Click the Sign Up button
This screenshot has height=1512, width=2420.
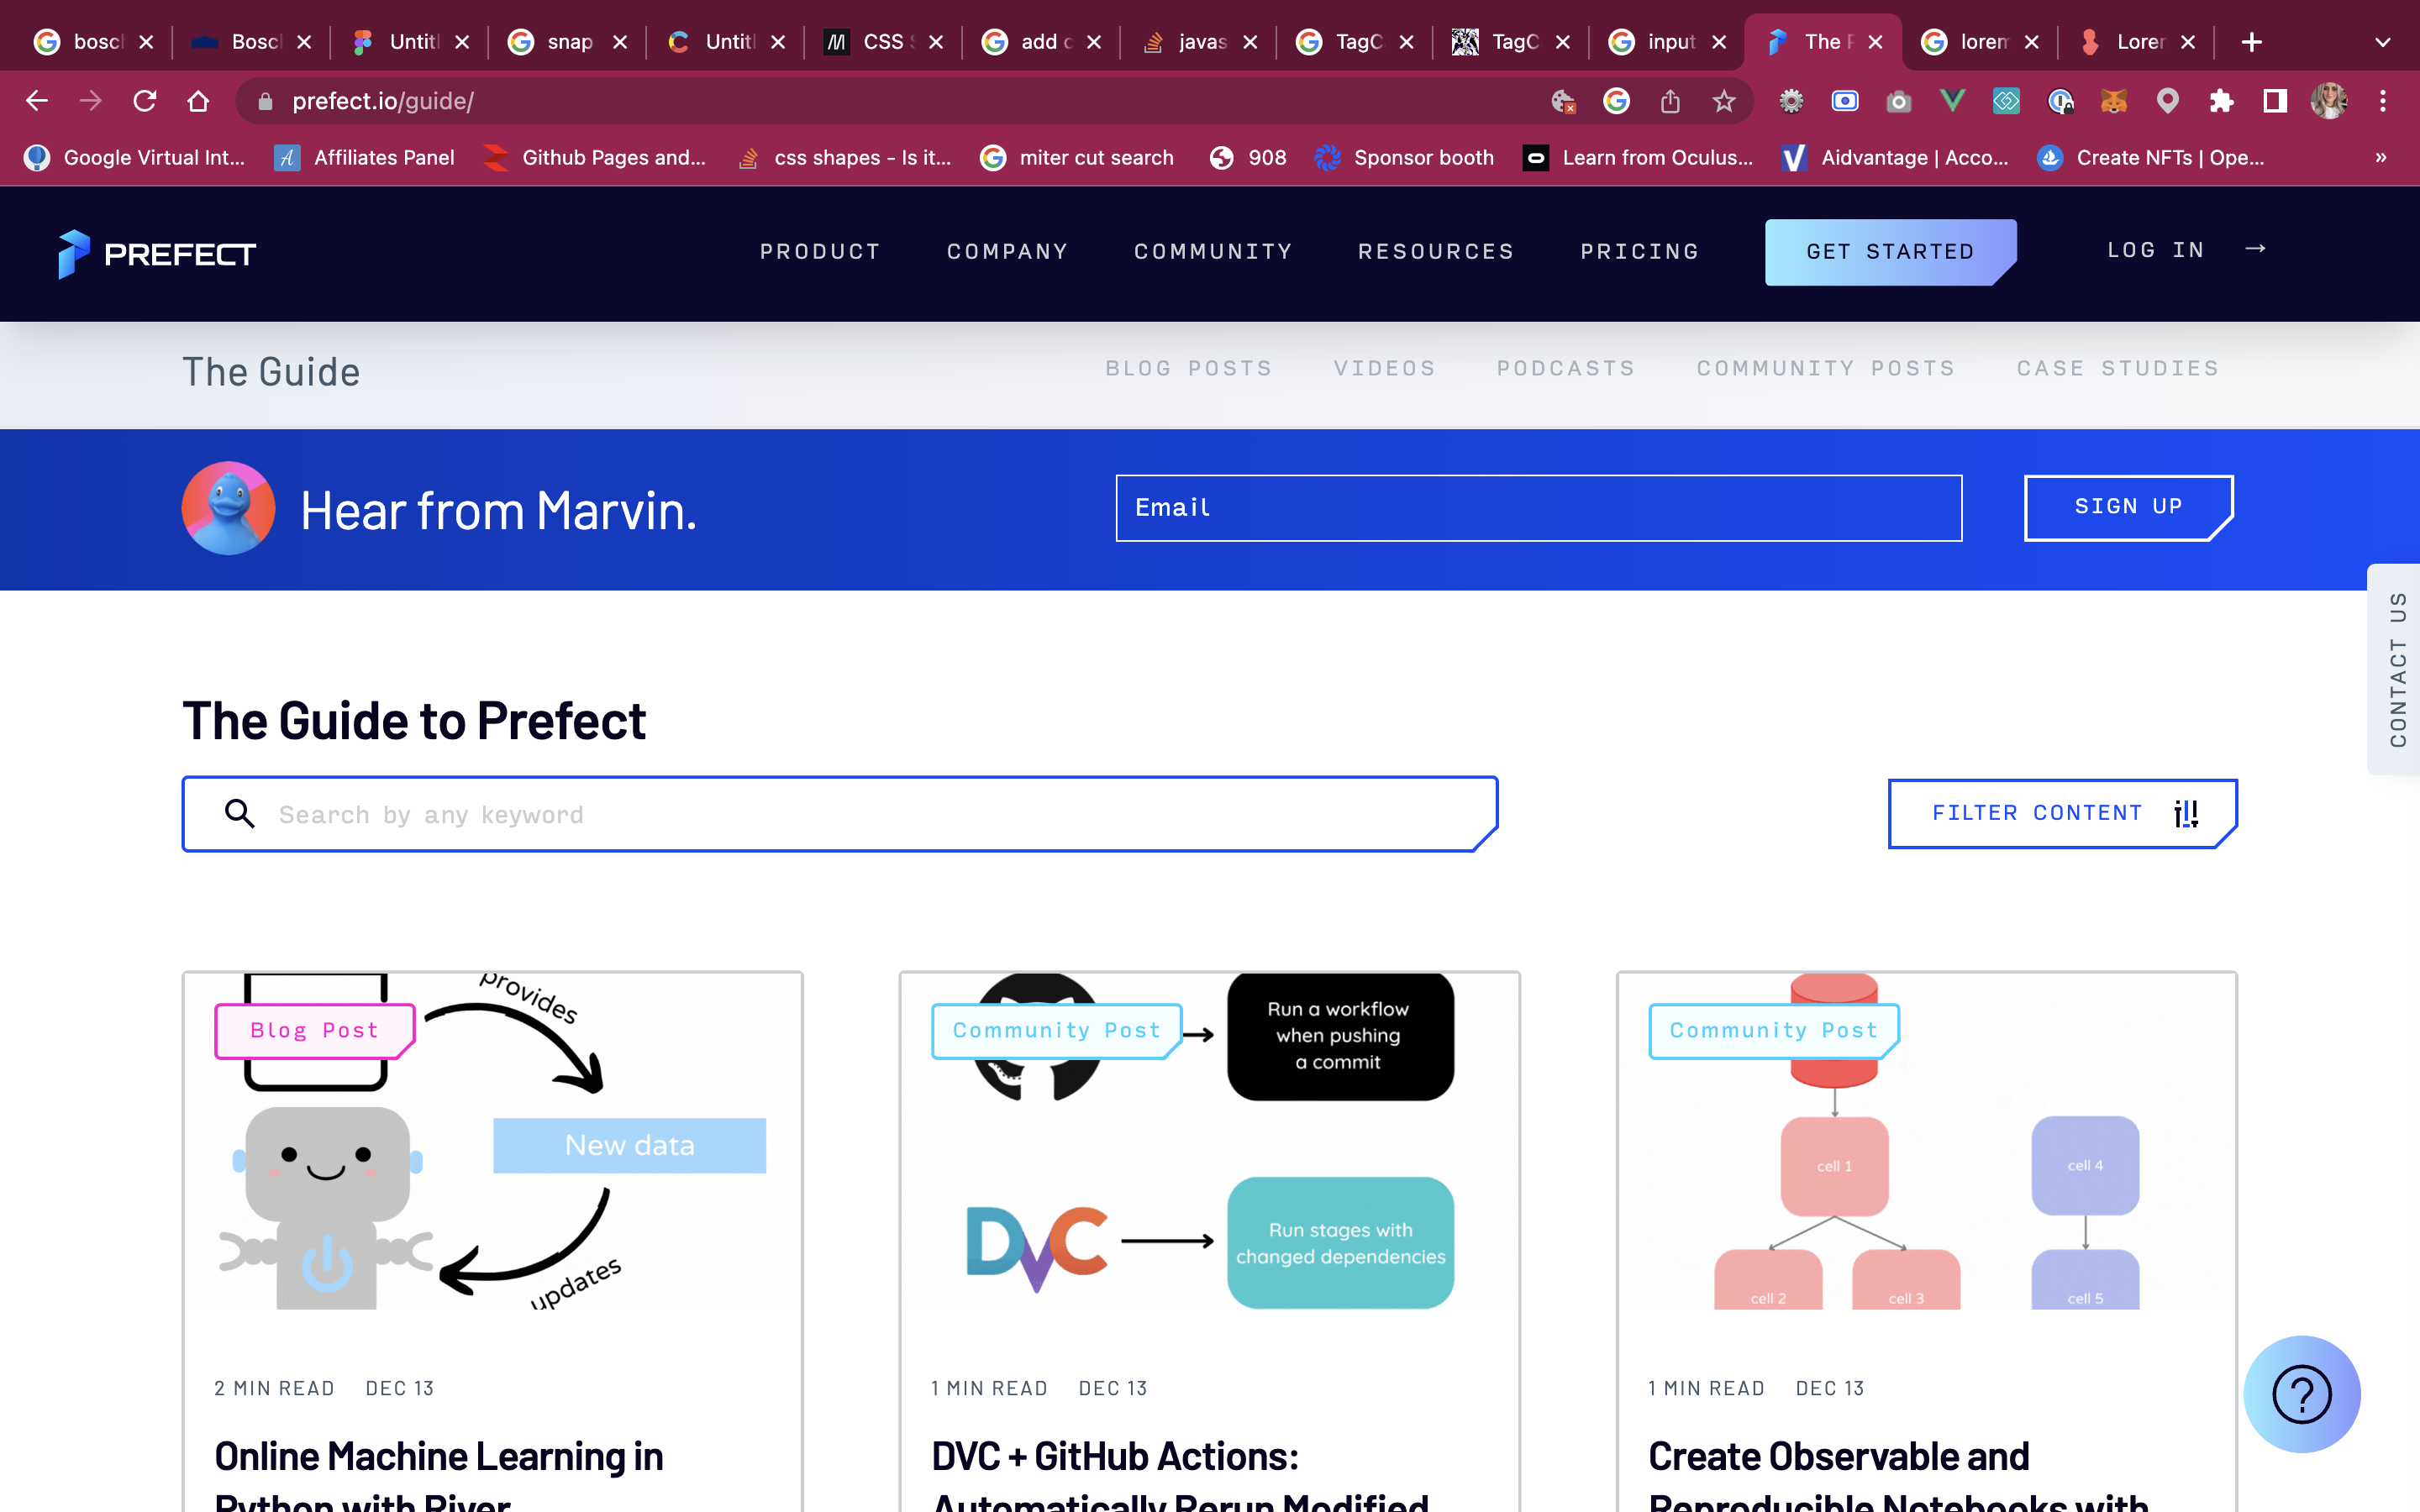pos(2128,507)
